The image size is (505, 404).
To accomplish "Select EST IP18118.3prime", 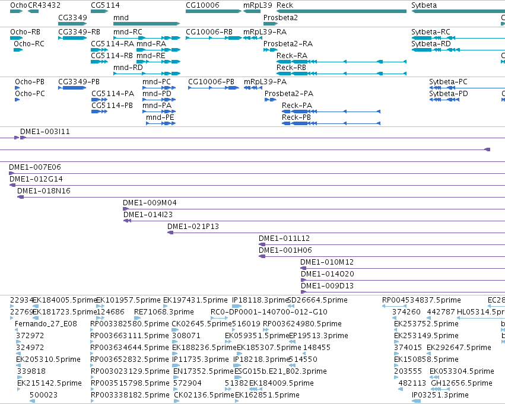I will coord(237,306).
